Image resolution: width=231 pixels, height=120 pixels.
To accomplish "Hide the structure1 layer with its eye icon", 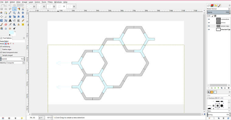I will point(209,29).
